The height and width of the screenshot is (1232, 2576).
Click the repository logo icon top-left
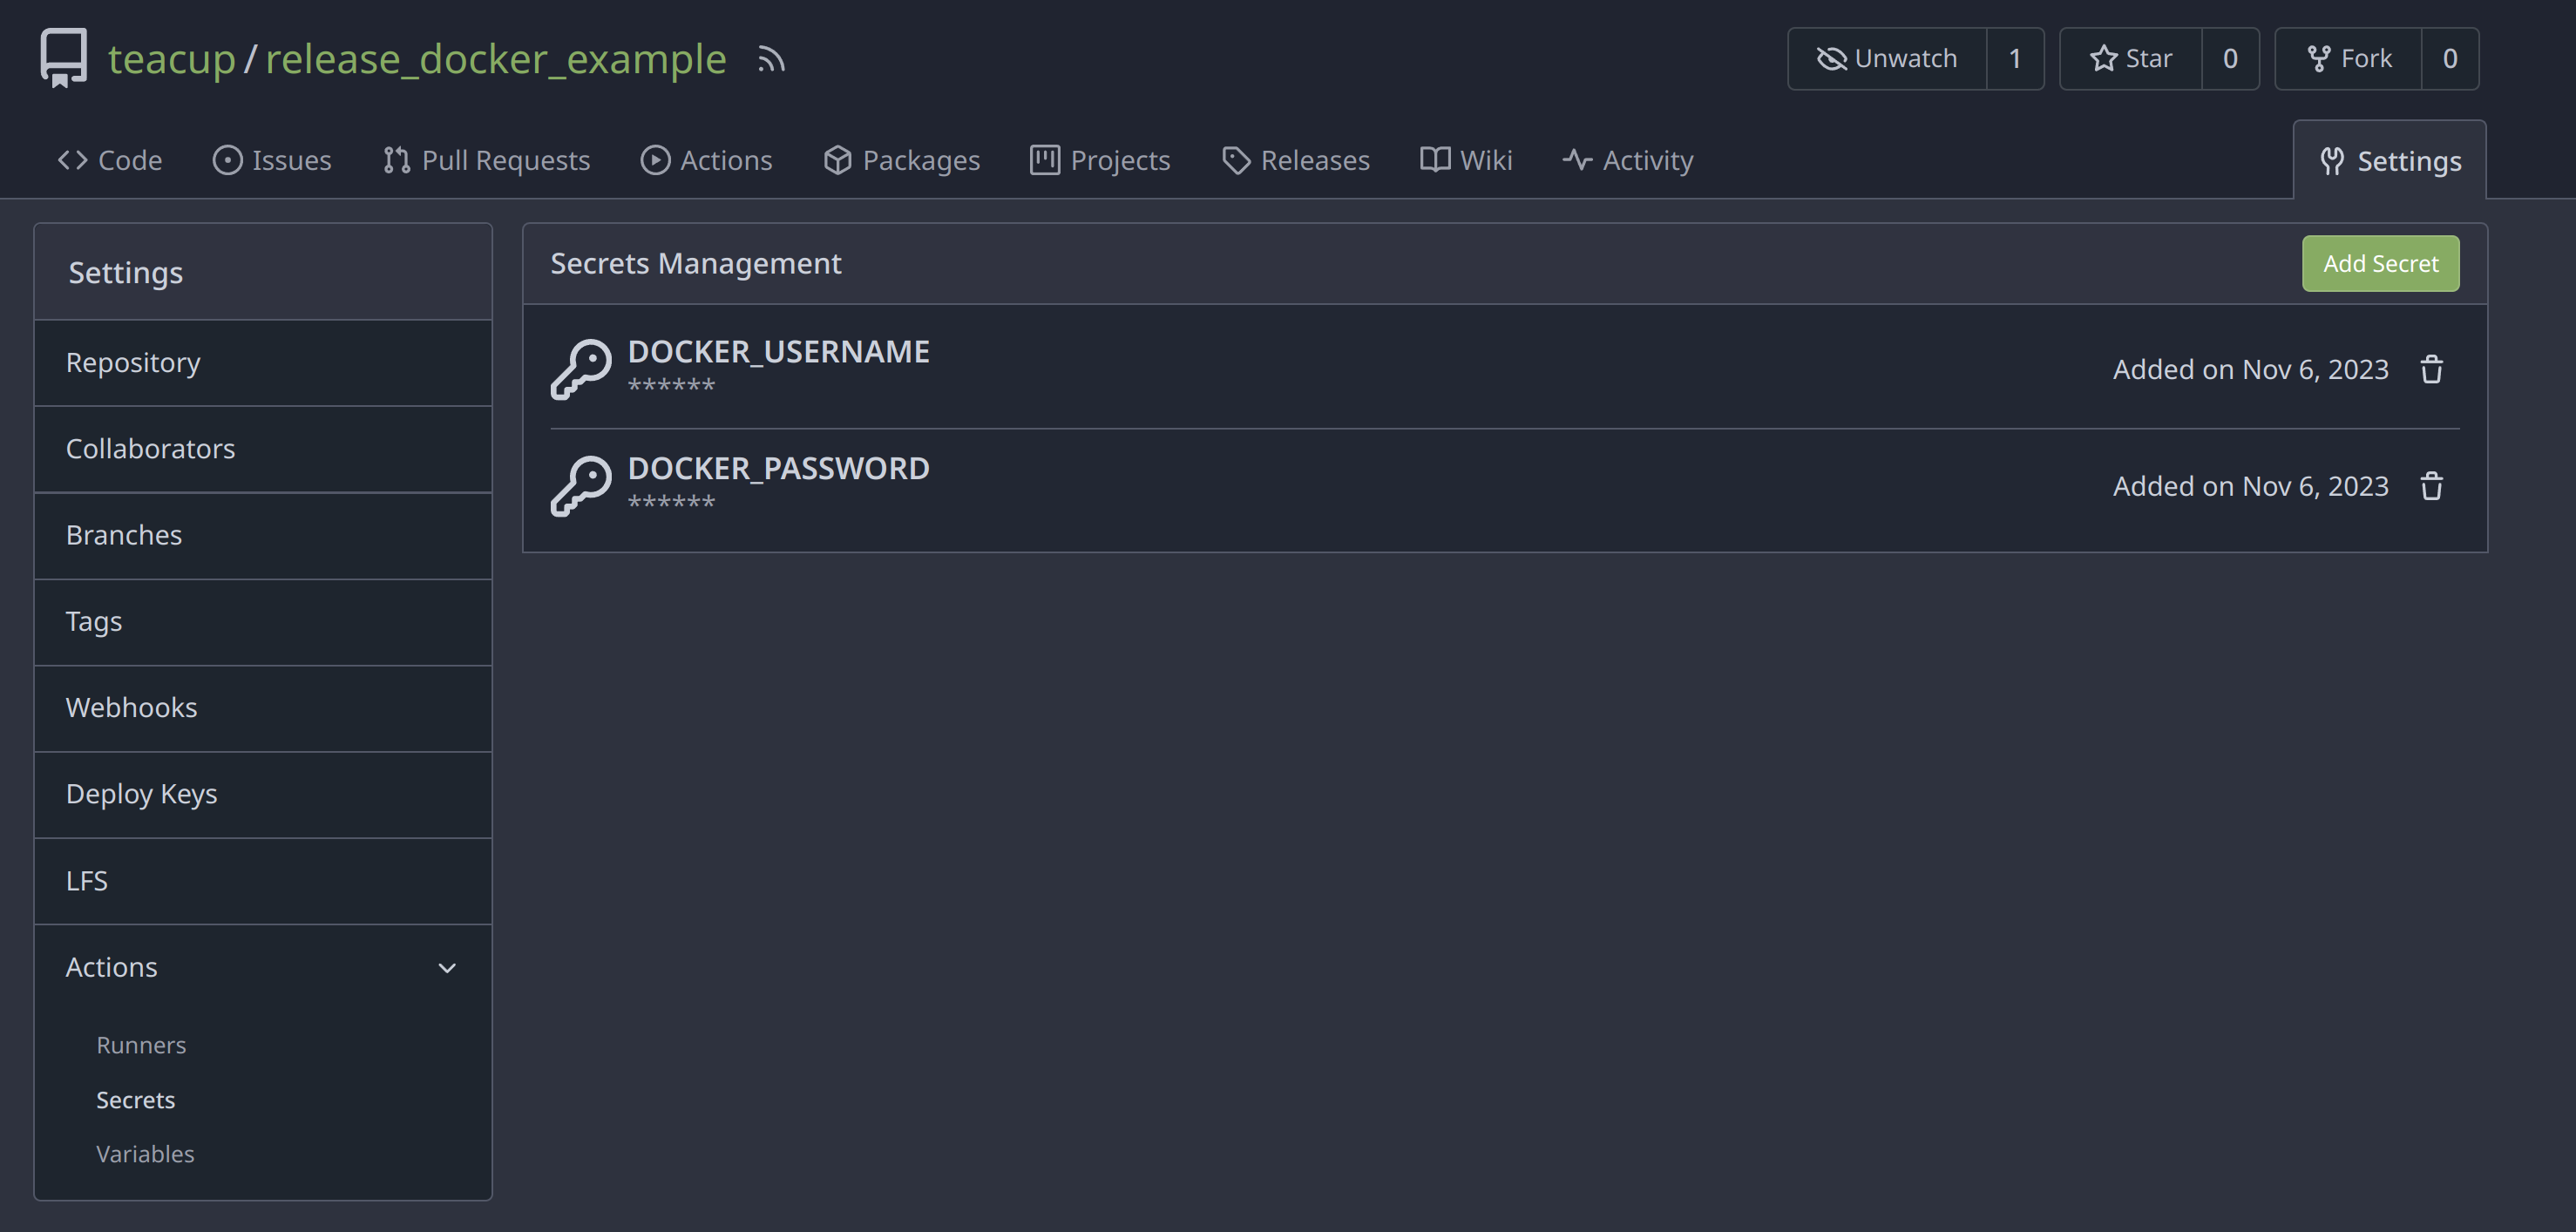pos(62,57)
